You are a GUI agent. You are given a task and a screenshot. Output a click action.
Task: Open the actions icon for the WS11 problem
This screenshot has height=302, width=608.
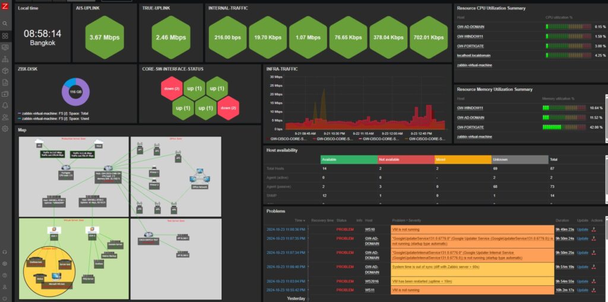click(x=594, y=290)
